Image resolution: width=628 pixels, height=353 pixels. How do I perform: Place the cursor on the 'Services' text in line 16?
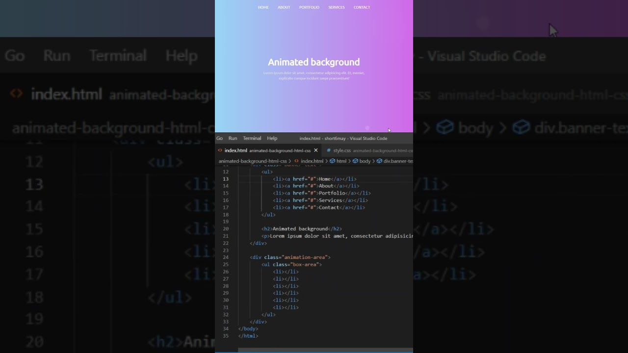click(x=331, y=200)
